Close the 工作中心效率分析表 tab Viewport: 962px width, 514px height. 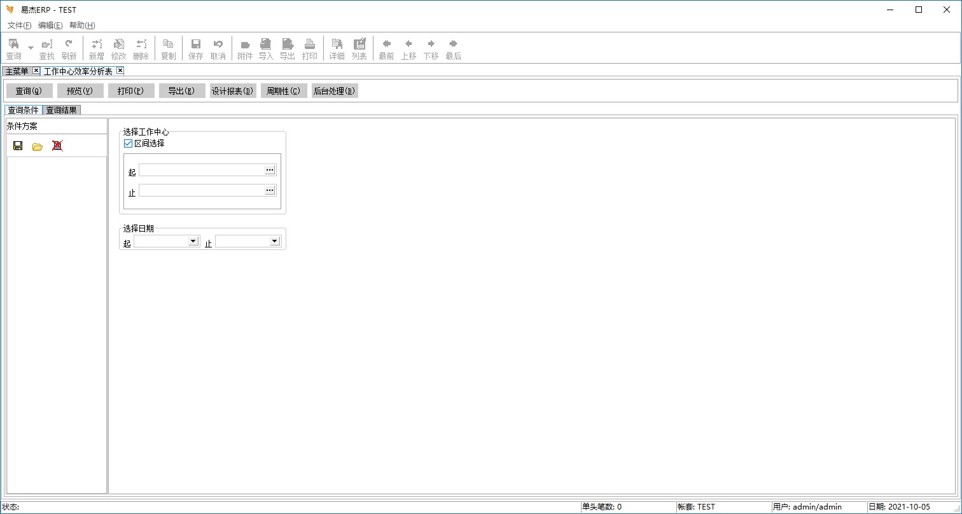pos(120,71)
